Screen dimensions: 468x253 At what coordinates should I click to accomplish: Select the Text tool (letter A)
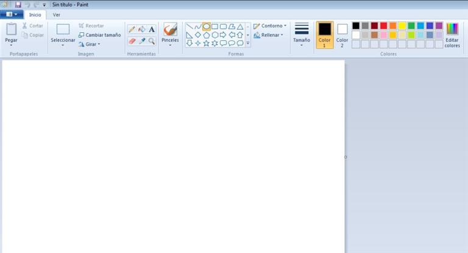tap(152, 29)
